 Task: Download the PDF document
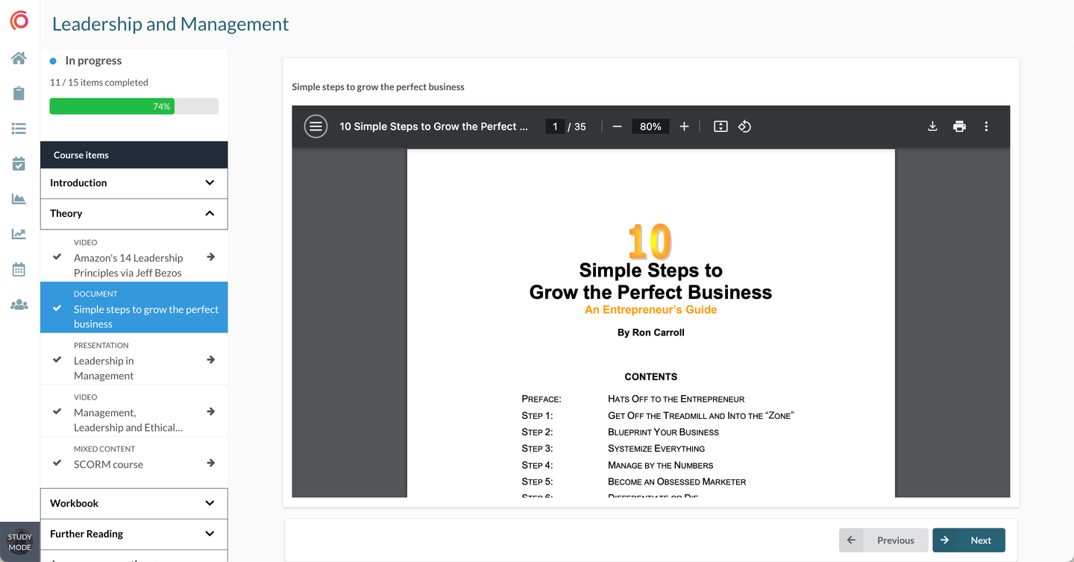tap(932, 127)
